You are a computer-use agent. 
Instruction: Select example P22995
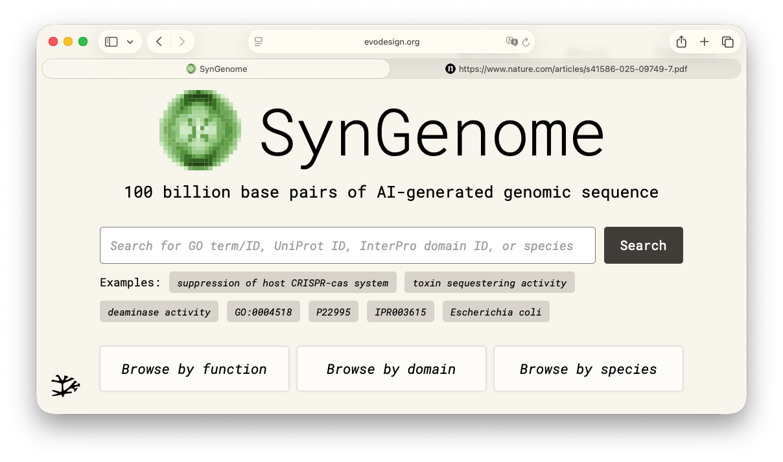333,312
